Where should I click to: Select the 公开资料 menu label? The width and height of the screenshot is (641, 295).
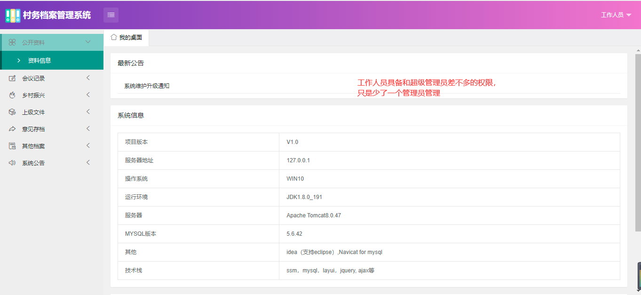coord(33,42)
